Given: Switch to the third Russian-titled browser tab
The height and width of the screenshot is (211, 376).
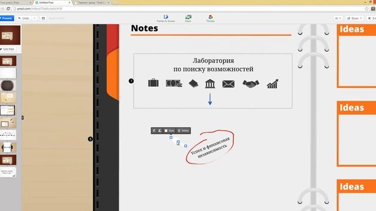Looking at the screenshot, I should [92, 2].
